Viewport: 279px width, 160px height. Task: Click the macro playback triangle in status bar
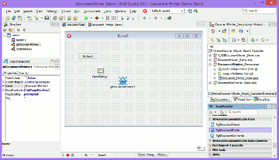(63, 155)
